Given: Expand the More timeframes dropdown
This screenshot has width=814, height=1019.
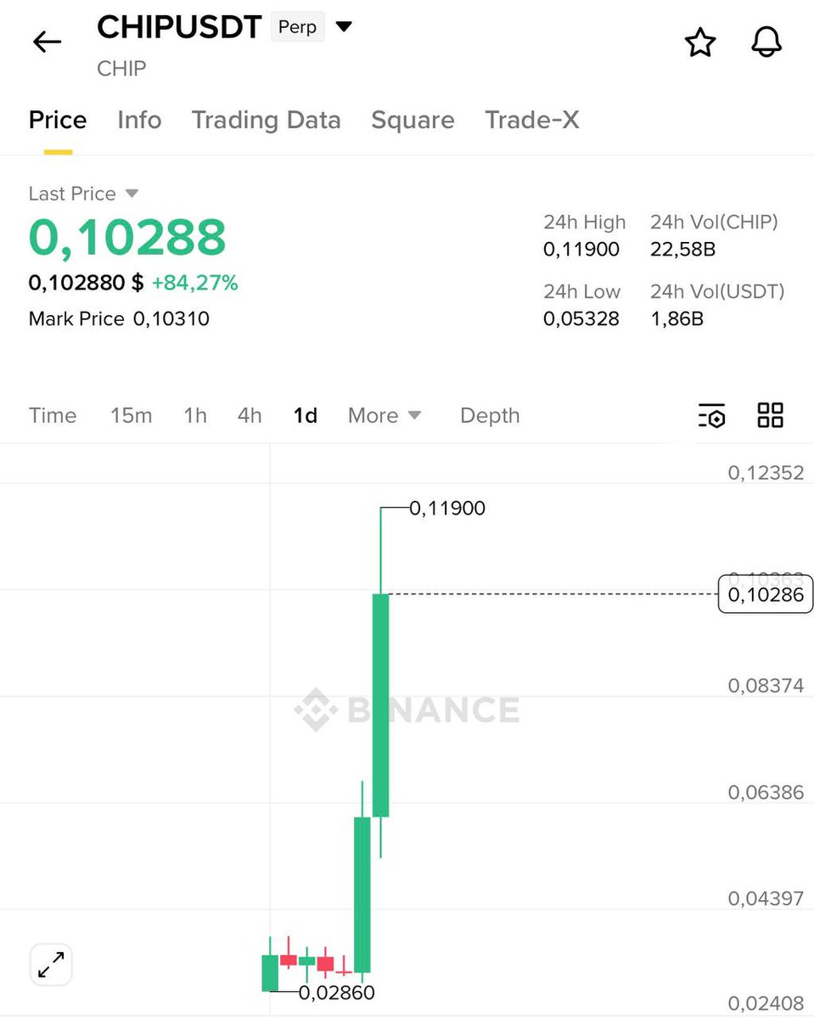Looking at the screenshot, I should click(385, 415).
